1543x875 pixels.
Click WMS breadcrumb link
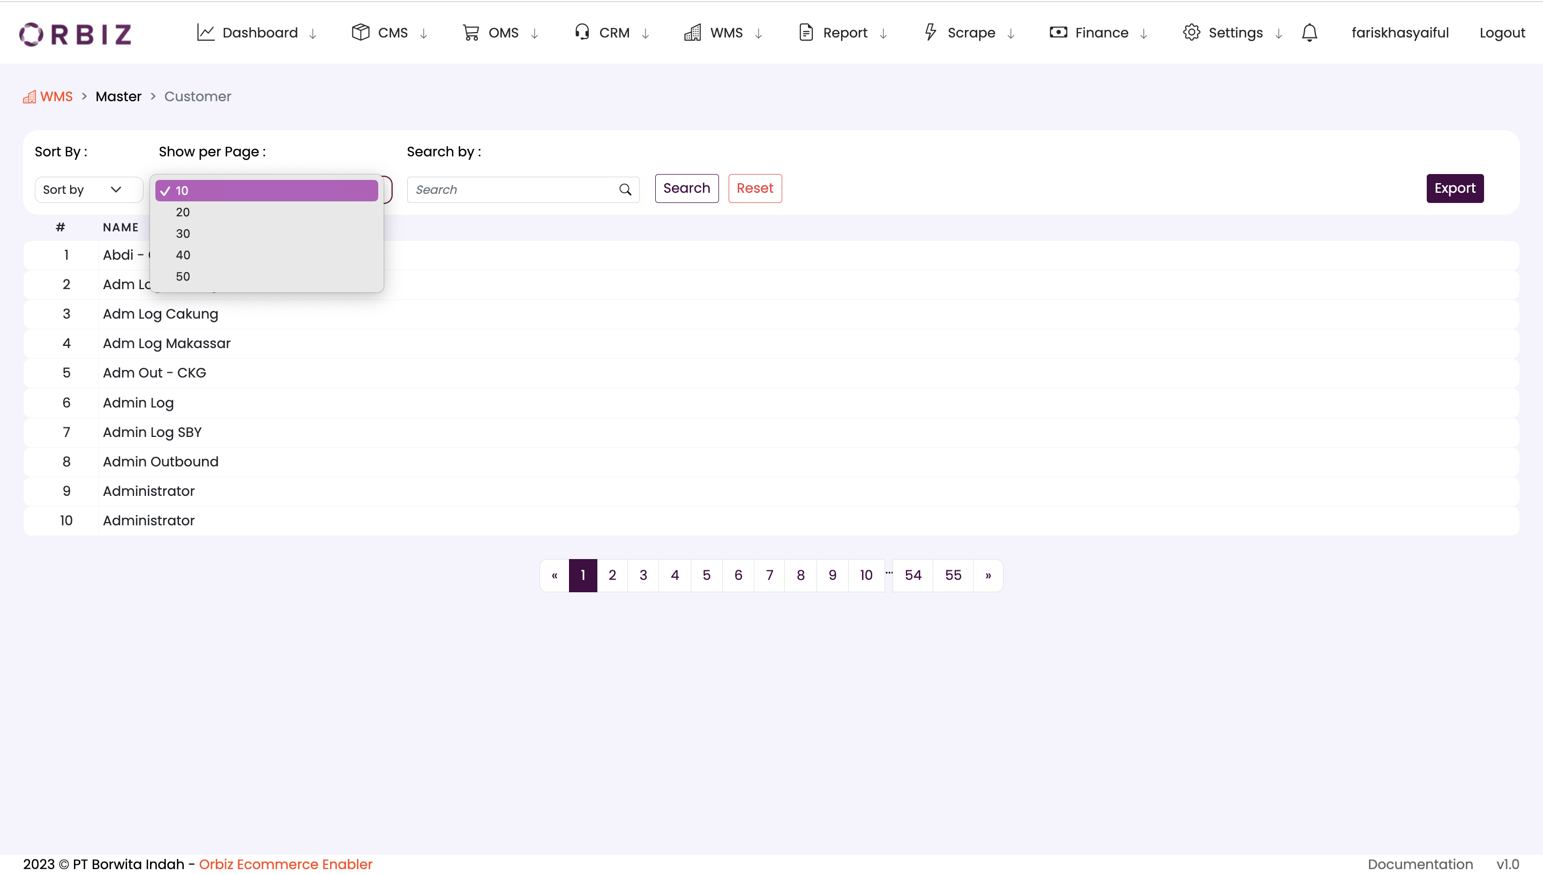coord(56,97)
